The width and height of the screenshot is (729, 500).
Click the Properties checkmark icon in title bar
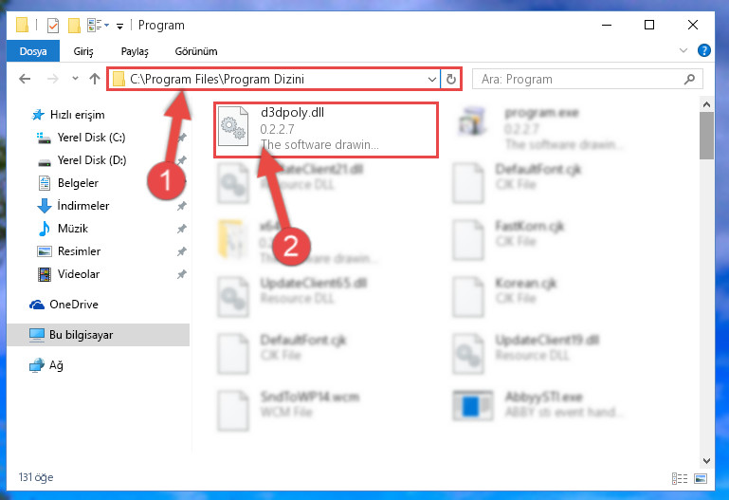pyautogui.click(x=53, y=25)
